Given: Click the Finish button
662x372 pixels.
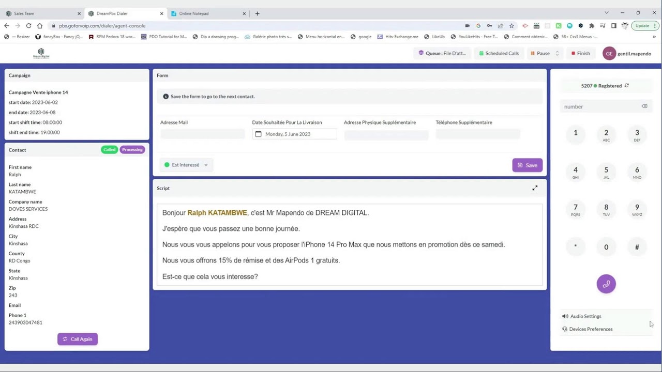Looking at the screenshot, I should click(580, 53).
